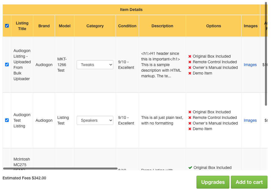Click '9/10 - Excellent' condition in Speakers row
The height and width of the screenshot is (192, 272).
[126, 120]
